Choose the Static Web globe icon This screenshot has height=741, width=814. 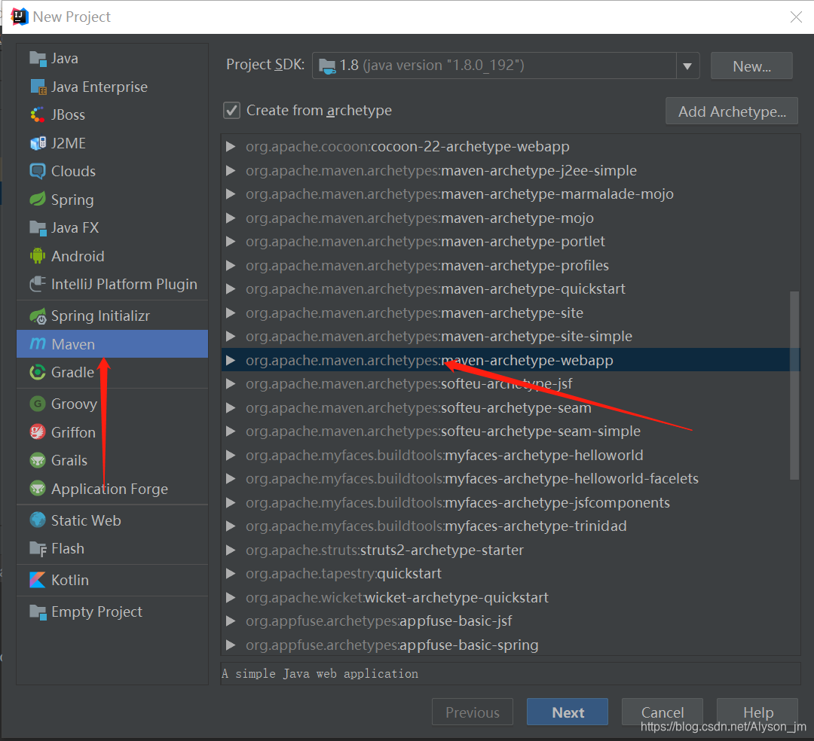pyautogui.click(x=38, y=520)
